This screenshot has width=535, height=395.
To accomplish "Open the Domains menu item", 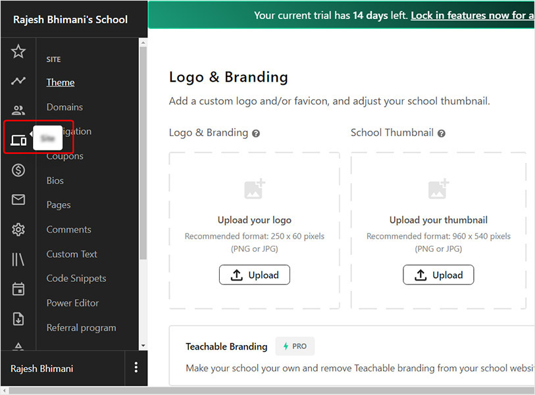I will (64, 107).
